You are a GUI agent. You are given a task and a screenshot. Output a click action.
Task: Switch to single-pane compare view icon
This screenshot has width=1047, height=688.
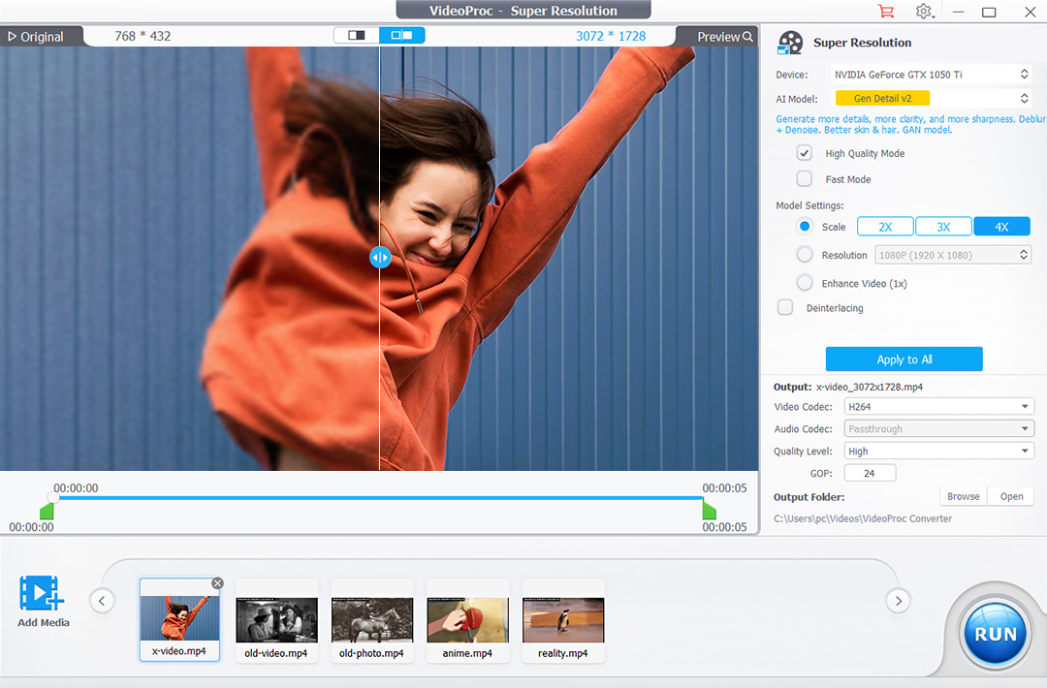pyautogui.click(x=357, y=36)
